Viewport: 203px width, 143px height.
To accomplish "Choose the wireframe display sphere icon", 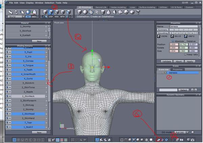I will 122,140.
